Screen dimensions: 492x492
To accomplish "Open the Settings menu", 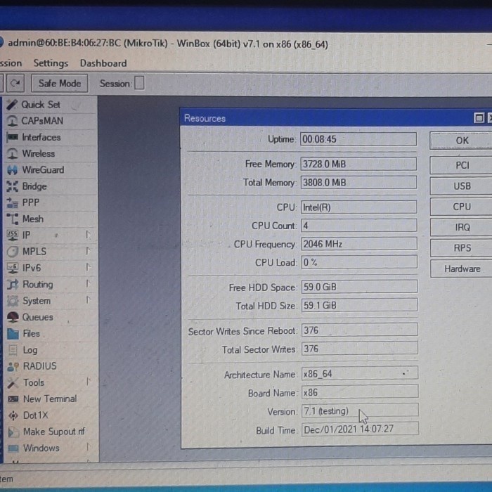I will (x=51, y=63).
